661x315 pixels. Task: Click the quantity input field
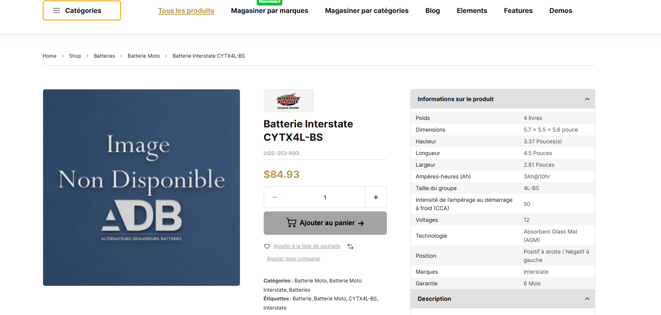(325, 197)
